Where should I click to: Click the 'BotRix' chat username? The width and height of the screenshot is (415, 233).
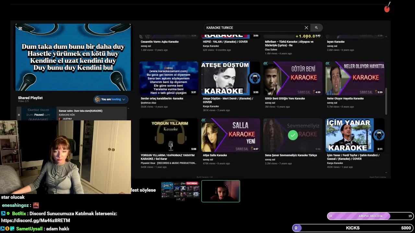(x=19, y=214)
